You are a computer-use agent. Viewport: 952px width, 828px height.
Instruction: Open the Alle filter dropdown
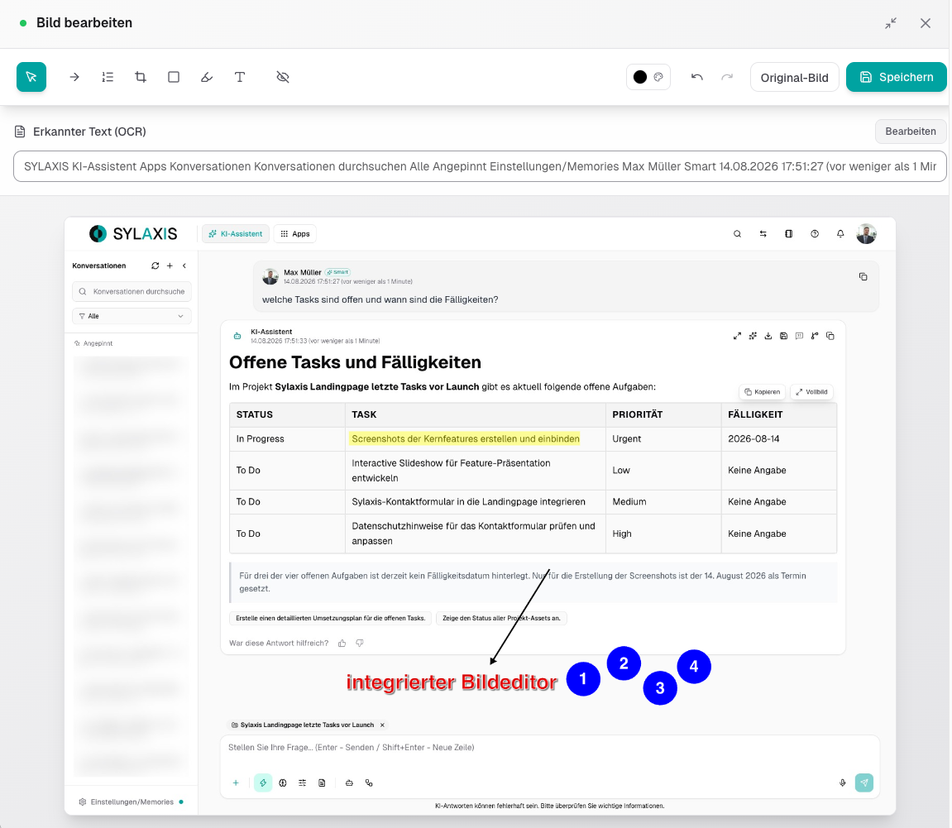(x=132, y=316)
